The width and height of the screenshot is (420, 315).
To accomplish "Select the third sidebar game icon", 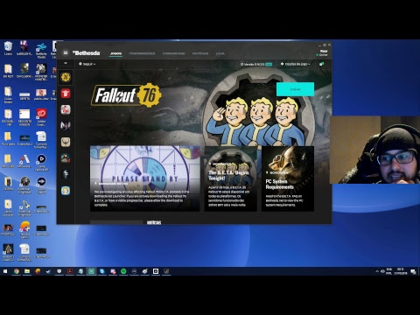I will 66,109.
